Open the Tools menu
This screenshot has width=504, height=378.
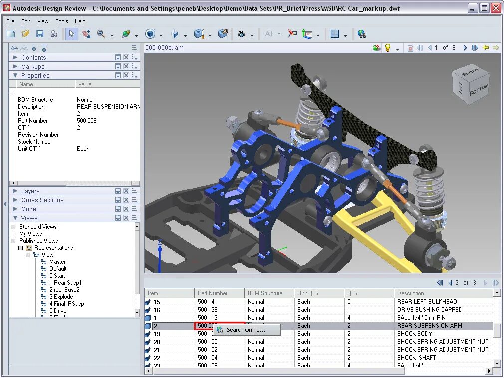(62, 21)
